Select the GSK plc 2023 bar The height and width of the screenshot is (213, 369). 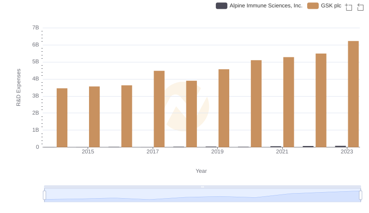point(353,94)
